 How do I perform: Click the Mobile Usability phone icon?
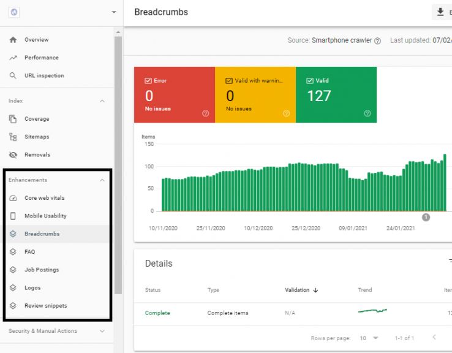(13, 216)
